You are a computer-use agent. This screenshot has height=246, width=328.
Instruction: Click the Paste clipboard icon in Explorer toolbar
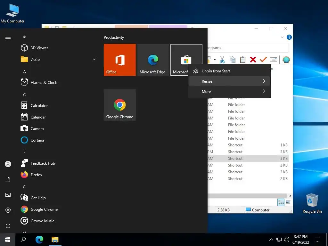tap(243, 60)
